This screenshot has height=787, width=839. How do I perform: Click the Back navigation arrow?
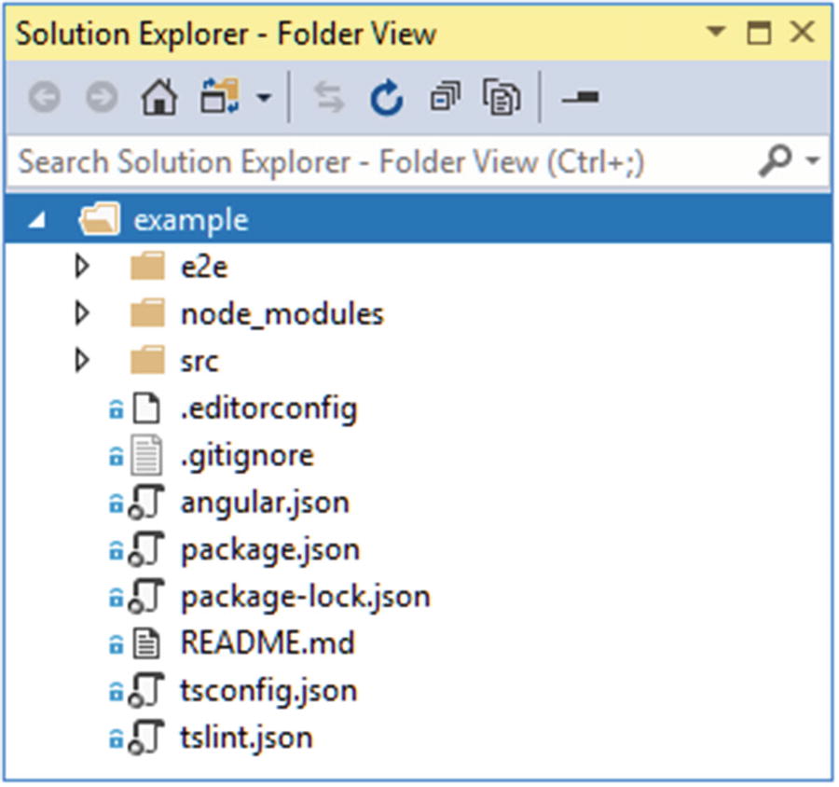point(44,98)
